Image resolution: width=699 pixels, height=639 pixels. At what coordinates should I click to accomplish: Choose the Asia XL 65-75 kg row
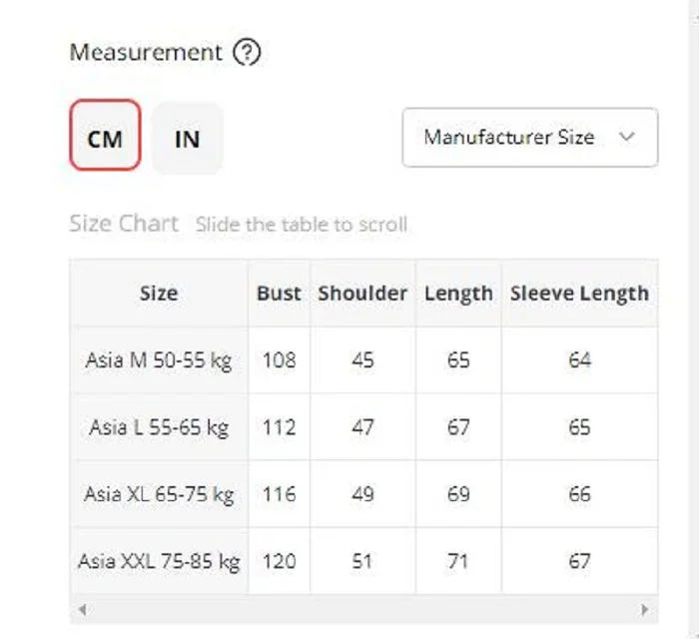click(x=159, y=494)
